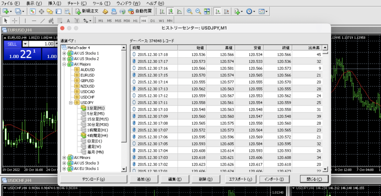
Task: Select EURUSD in the symbol tree
Action: pos(87,75)
